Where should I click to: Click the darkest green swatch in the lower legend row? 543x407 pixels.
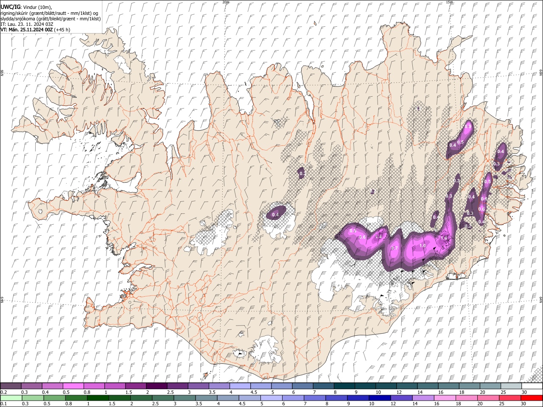click(98, 398)
